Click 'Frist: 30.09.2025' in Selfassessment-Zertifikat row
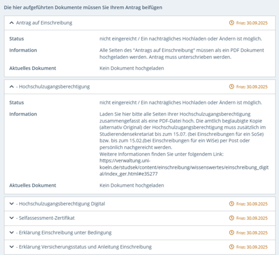The image size is (279, 255). [x=252, y=218]
